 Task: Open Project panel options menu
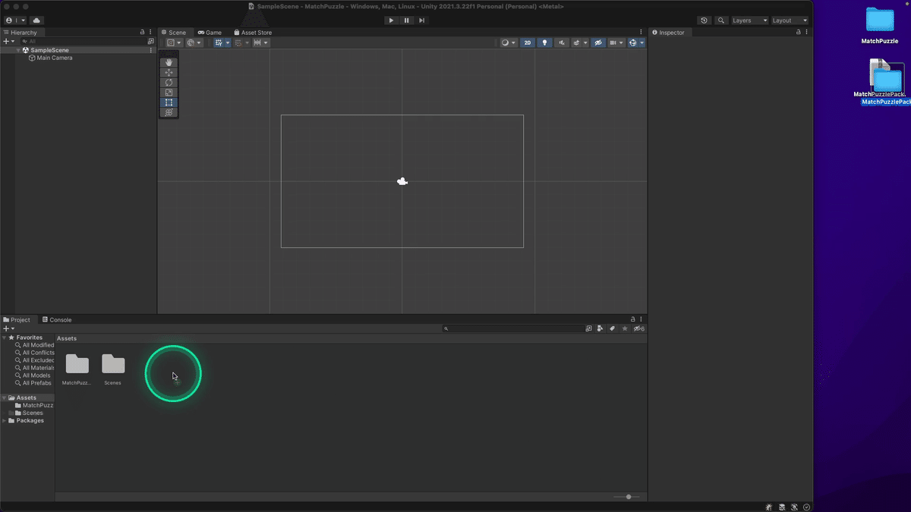(x=641, y=319)
